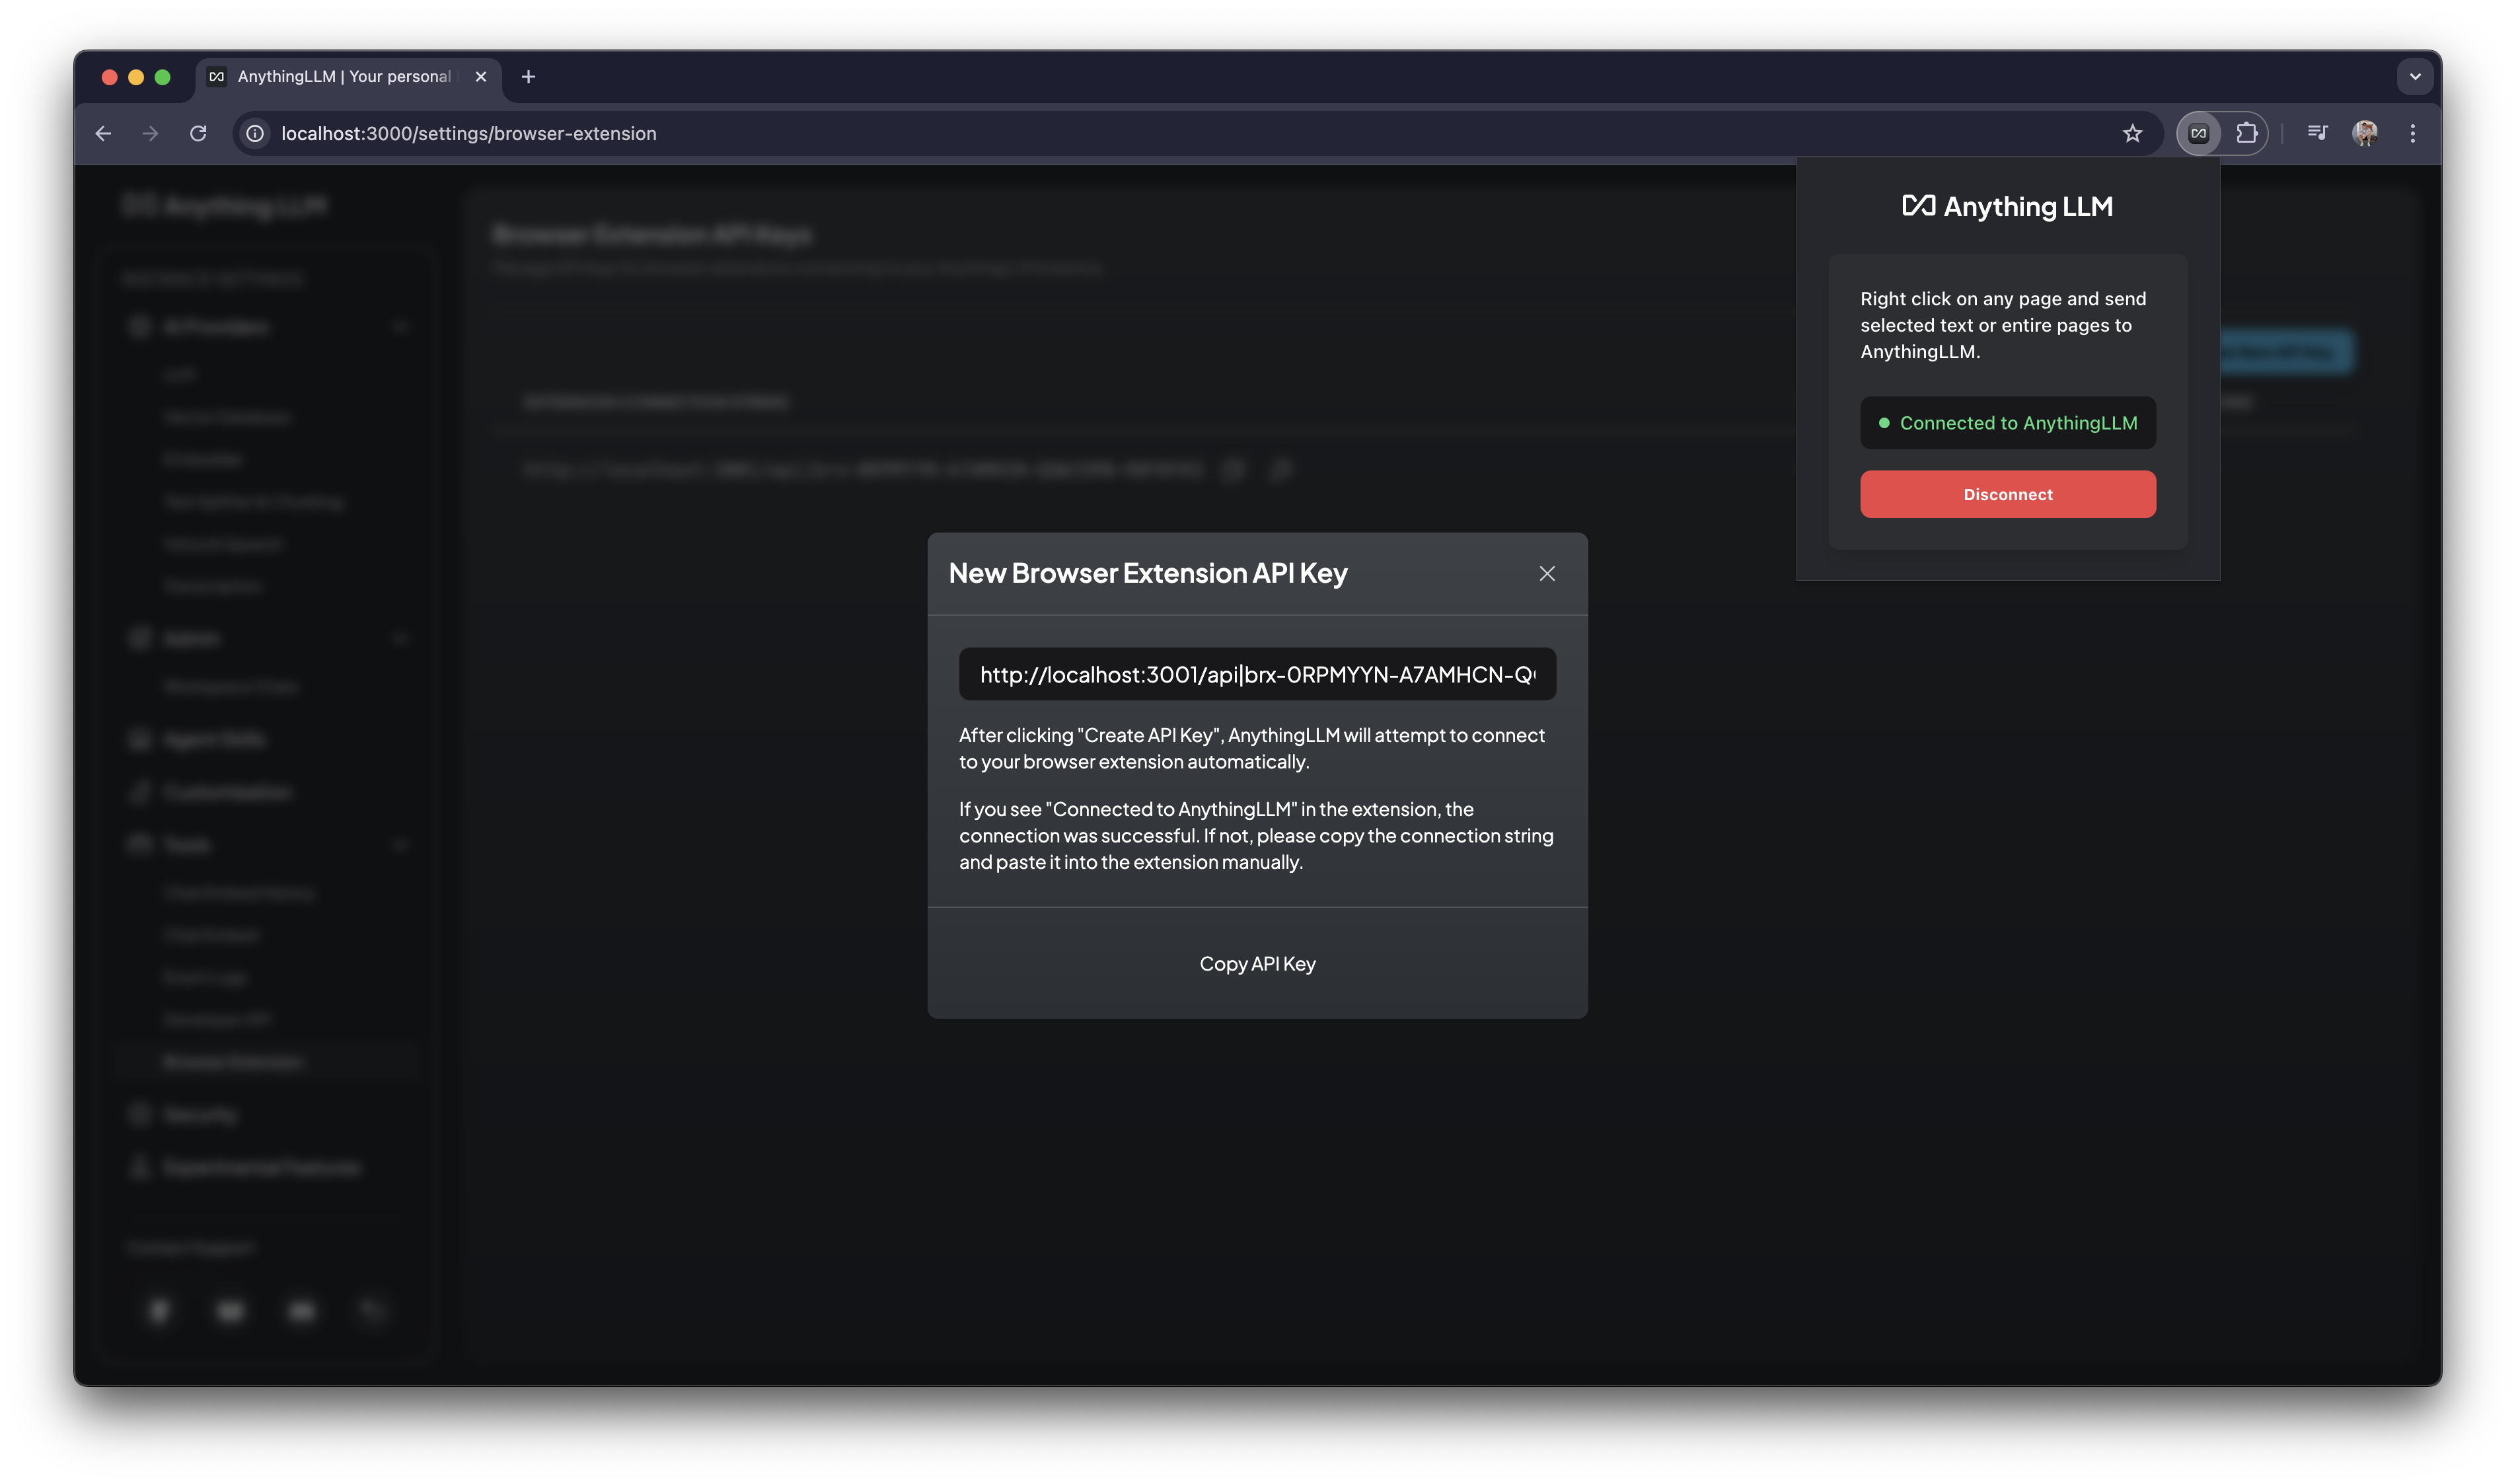The width and height of the screenshot is (2516, 1484).
Task: Close the AnythingLLM browser tab
Action: [x=481, y=77]
